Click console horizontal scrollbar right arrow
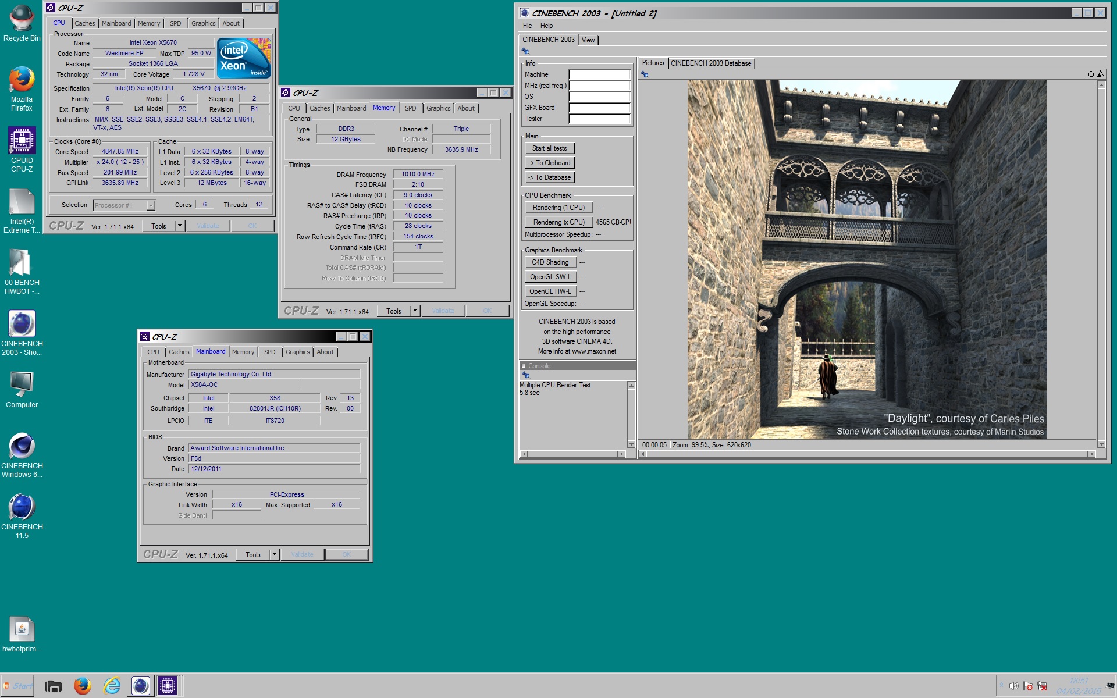Screen dimensions: 1117x698 pyautogui.click(x=621, y=454)
